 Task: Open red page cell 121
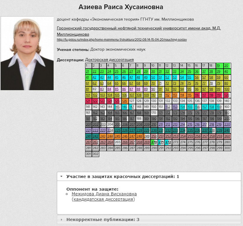pyautogui.click(x=88, y=101)
